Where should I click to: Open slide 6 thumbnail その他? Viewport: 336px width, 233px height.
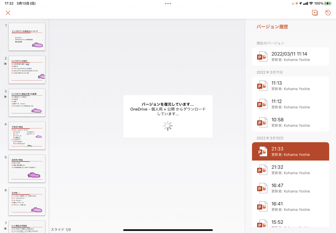pos(27,201)
